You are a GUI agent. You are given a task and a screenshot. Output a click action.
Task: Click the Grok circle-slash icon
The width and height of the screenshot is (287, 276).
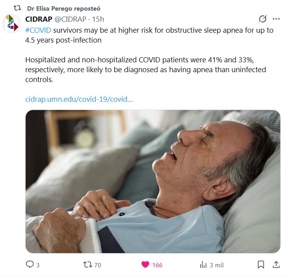(262, 19)
